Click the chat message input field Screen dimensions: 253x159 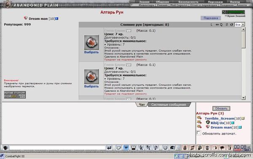[x=57, y=148]
